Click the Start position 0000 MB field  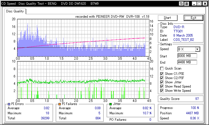click(x=187, y=56)
